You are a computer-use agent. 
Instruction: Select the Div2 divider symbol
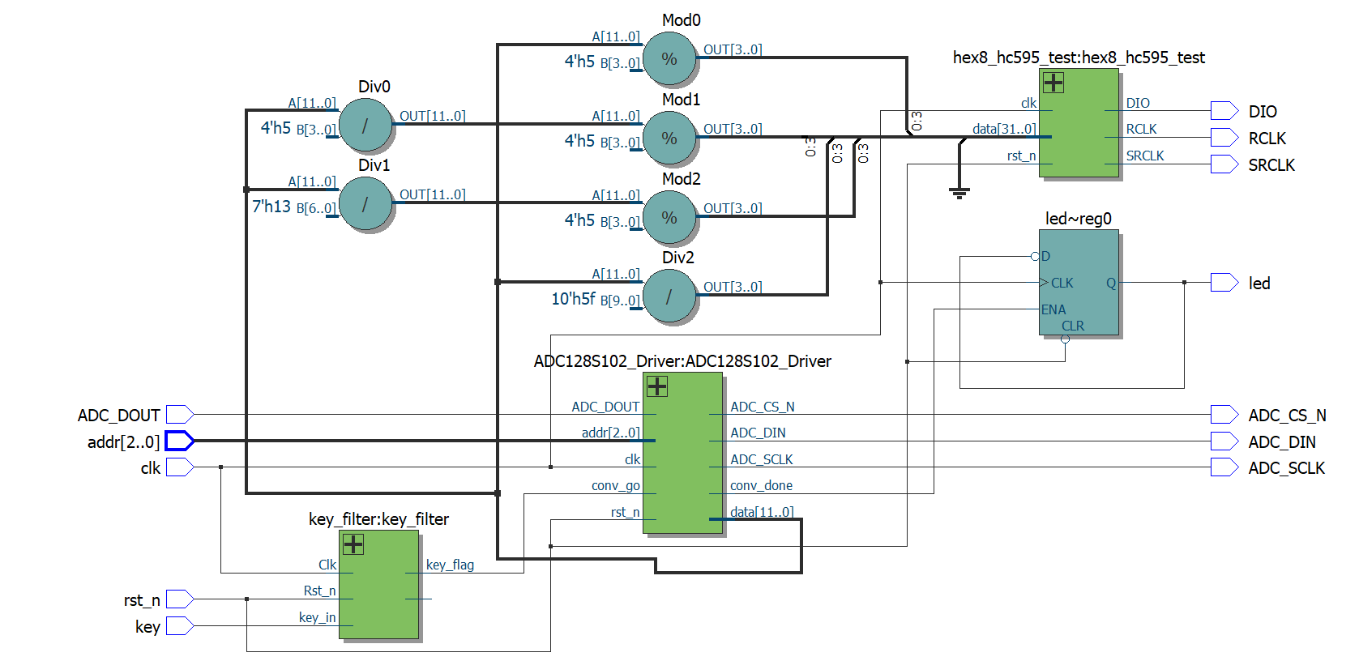click(669, 297)
